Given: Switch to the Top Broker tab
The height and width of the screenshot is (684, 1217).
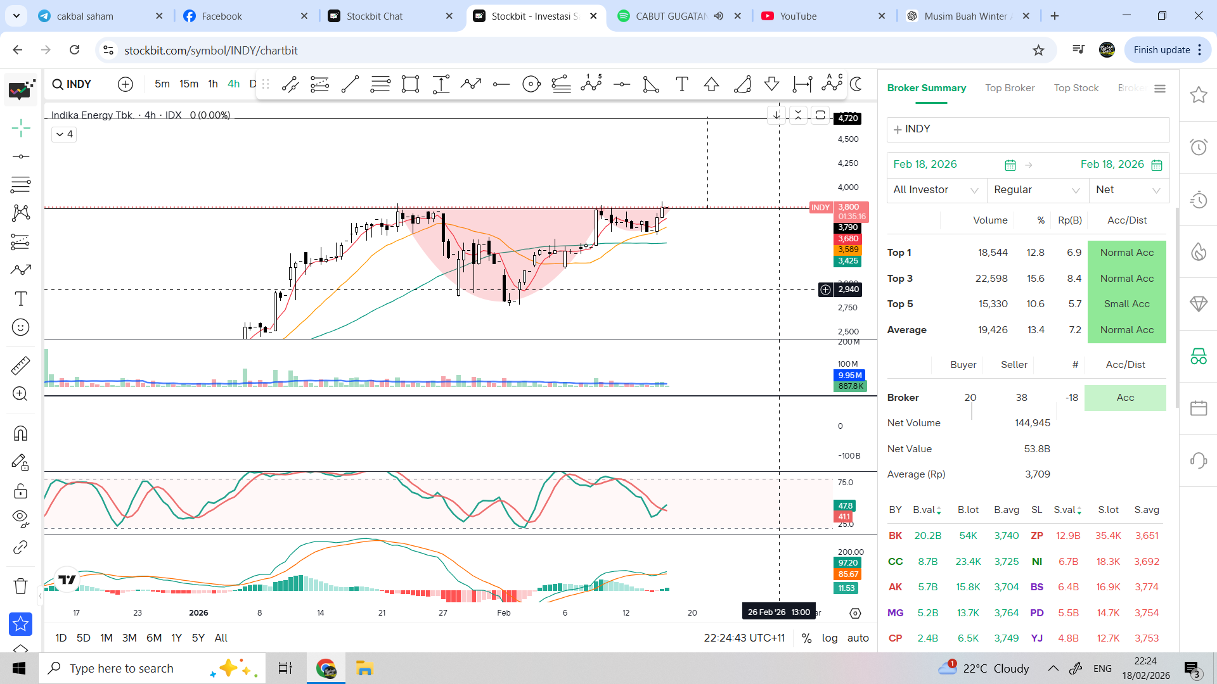Looking at the screenshot, I should (x=1010, y=88).
